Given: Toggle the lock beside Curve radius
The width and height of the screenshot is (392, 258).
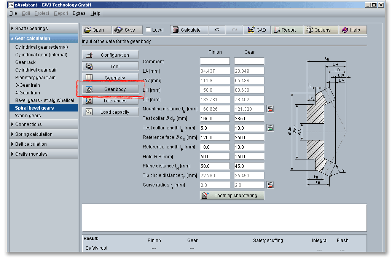Looking at the screenshot, I should pyautogui.click(x=270, y=185).
